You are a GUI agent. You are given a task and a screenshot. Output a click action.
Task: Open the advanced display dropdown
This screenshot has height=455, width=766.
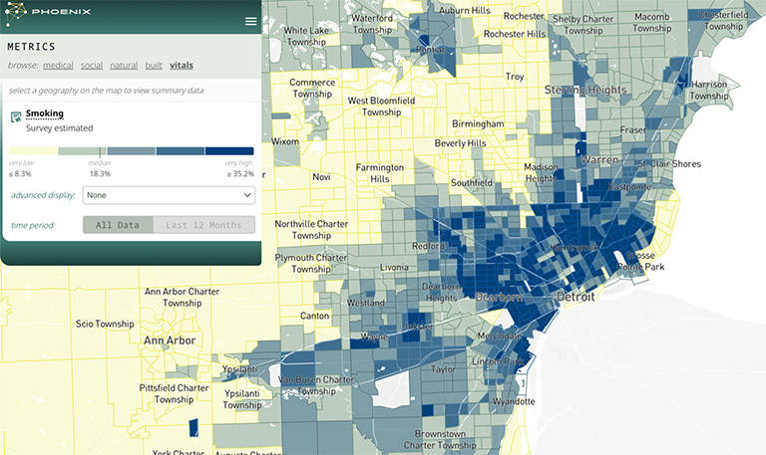pos(169,195)
